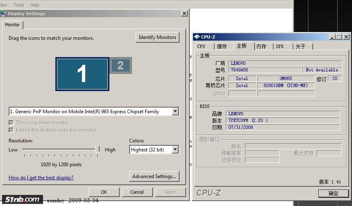Image resolution: width=352 pixels, height=206 pixels.
Task: Click the CPU-Z title bar icon
Action: (197, 37)
